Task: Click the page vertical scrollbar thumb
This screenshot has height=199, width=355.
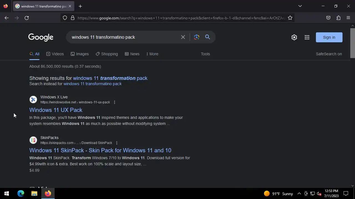Action: pyautogui.click(x=353, y=43)
